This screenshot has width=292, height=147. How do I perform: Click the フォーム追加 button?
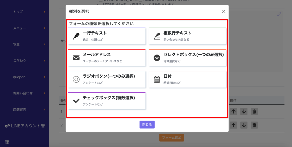click(171, 138)
